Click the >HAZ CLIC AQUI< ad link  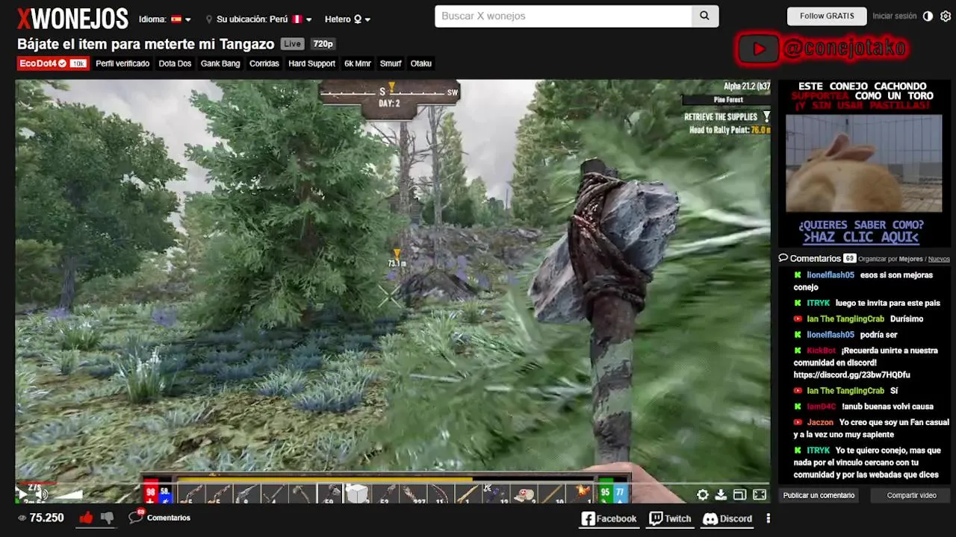860,237
